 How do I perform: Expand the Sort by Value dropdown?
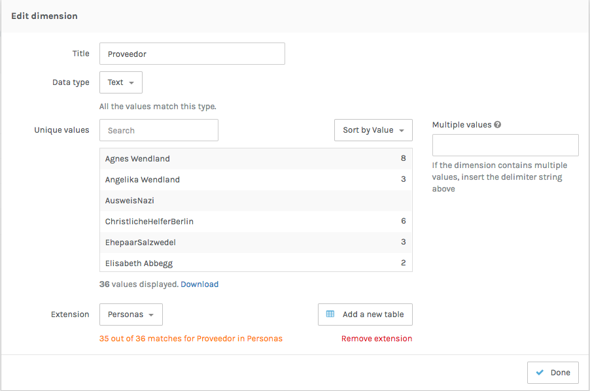coord(373,130)
